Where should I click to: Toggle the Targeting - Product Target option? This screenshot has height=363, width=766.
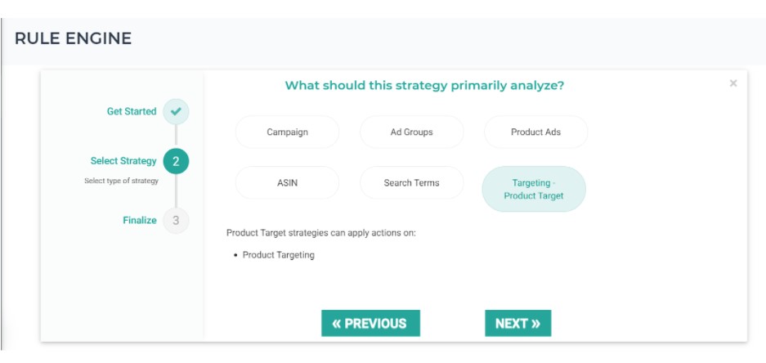533,189
